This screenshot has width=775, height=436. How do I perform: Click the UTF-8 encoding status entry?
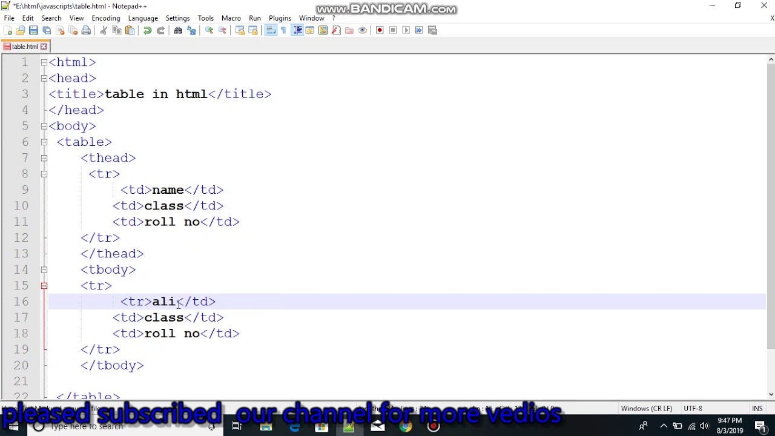point(693,409)
